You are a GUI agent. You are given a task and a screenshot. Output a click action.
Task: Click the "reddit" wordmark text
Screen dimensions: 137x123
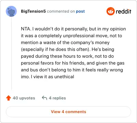click(124, 11)
